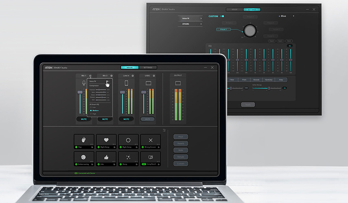This screenshot has width=348, height=203.
Task: Click the Line in smartphone icon
Action: [x=126, y=83]
